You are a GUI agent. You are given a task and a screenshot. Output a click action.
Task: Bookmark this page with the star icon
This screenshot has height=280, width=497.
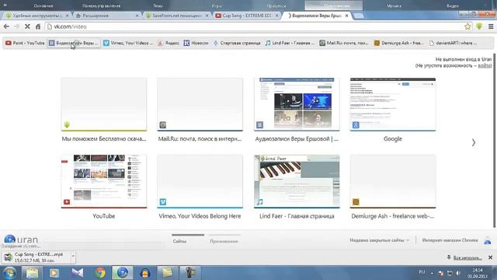click(x=467, y=26)
